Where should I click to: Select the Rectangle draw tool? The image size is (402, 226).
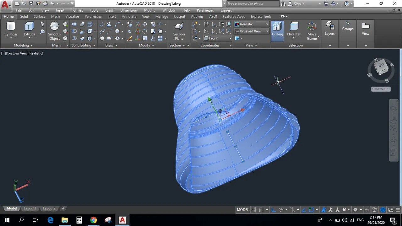click(x=109, y=39)
